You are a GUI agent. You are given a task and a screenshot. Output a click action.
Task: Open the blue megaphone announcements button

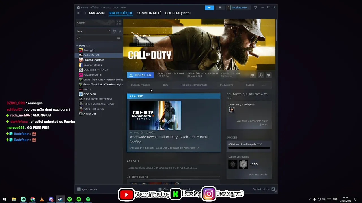pos(209,8)
